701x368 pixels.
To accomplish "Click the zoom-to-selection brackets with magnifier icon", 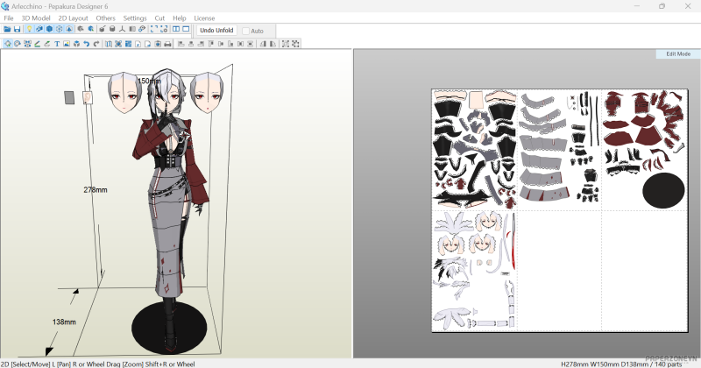I will click(164, 29).
